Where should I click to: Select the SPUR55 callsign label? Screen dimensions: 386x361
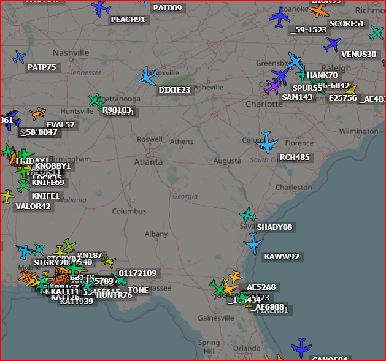[x=307, y=88]
